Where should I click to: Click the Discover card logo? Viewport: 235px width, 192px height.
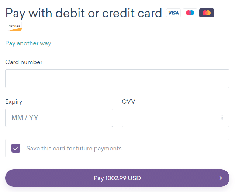pyautogui.click(x=14, y=27)
